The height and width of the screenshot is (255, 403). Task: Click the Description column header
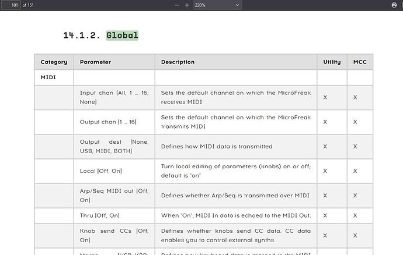(x=178, y=62)
